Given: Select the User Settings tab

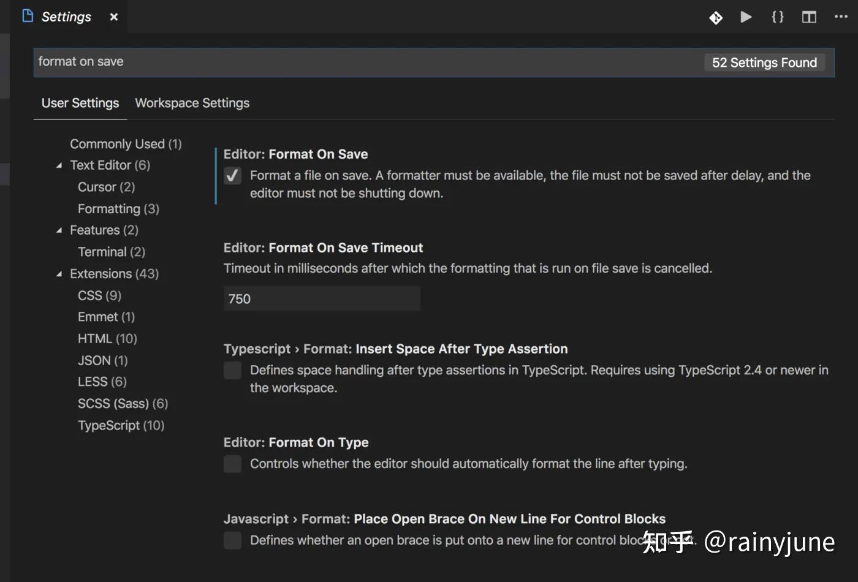Looking at the screenshot, I should coord(80,103).
